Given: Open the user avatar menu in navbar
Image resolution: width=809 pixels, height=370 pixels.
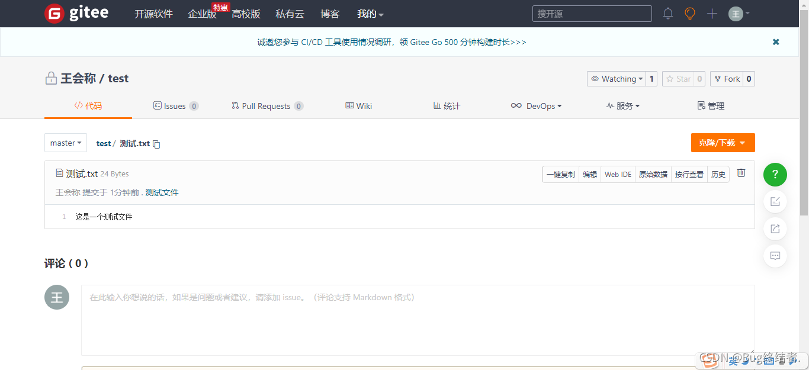Looking at the screenshot, I should point(739,14).
